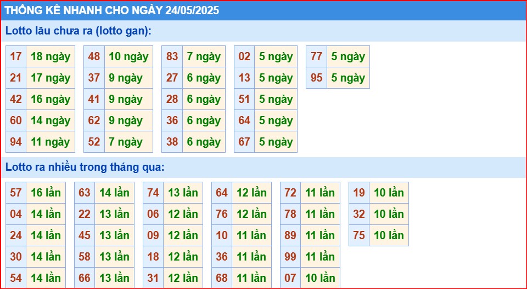
Task: Click lotto gan number 37
Action: coord(94,78)
